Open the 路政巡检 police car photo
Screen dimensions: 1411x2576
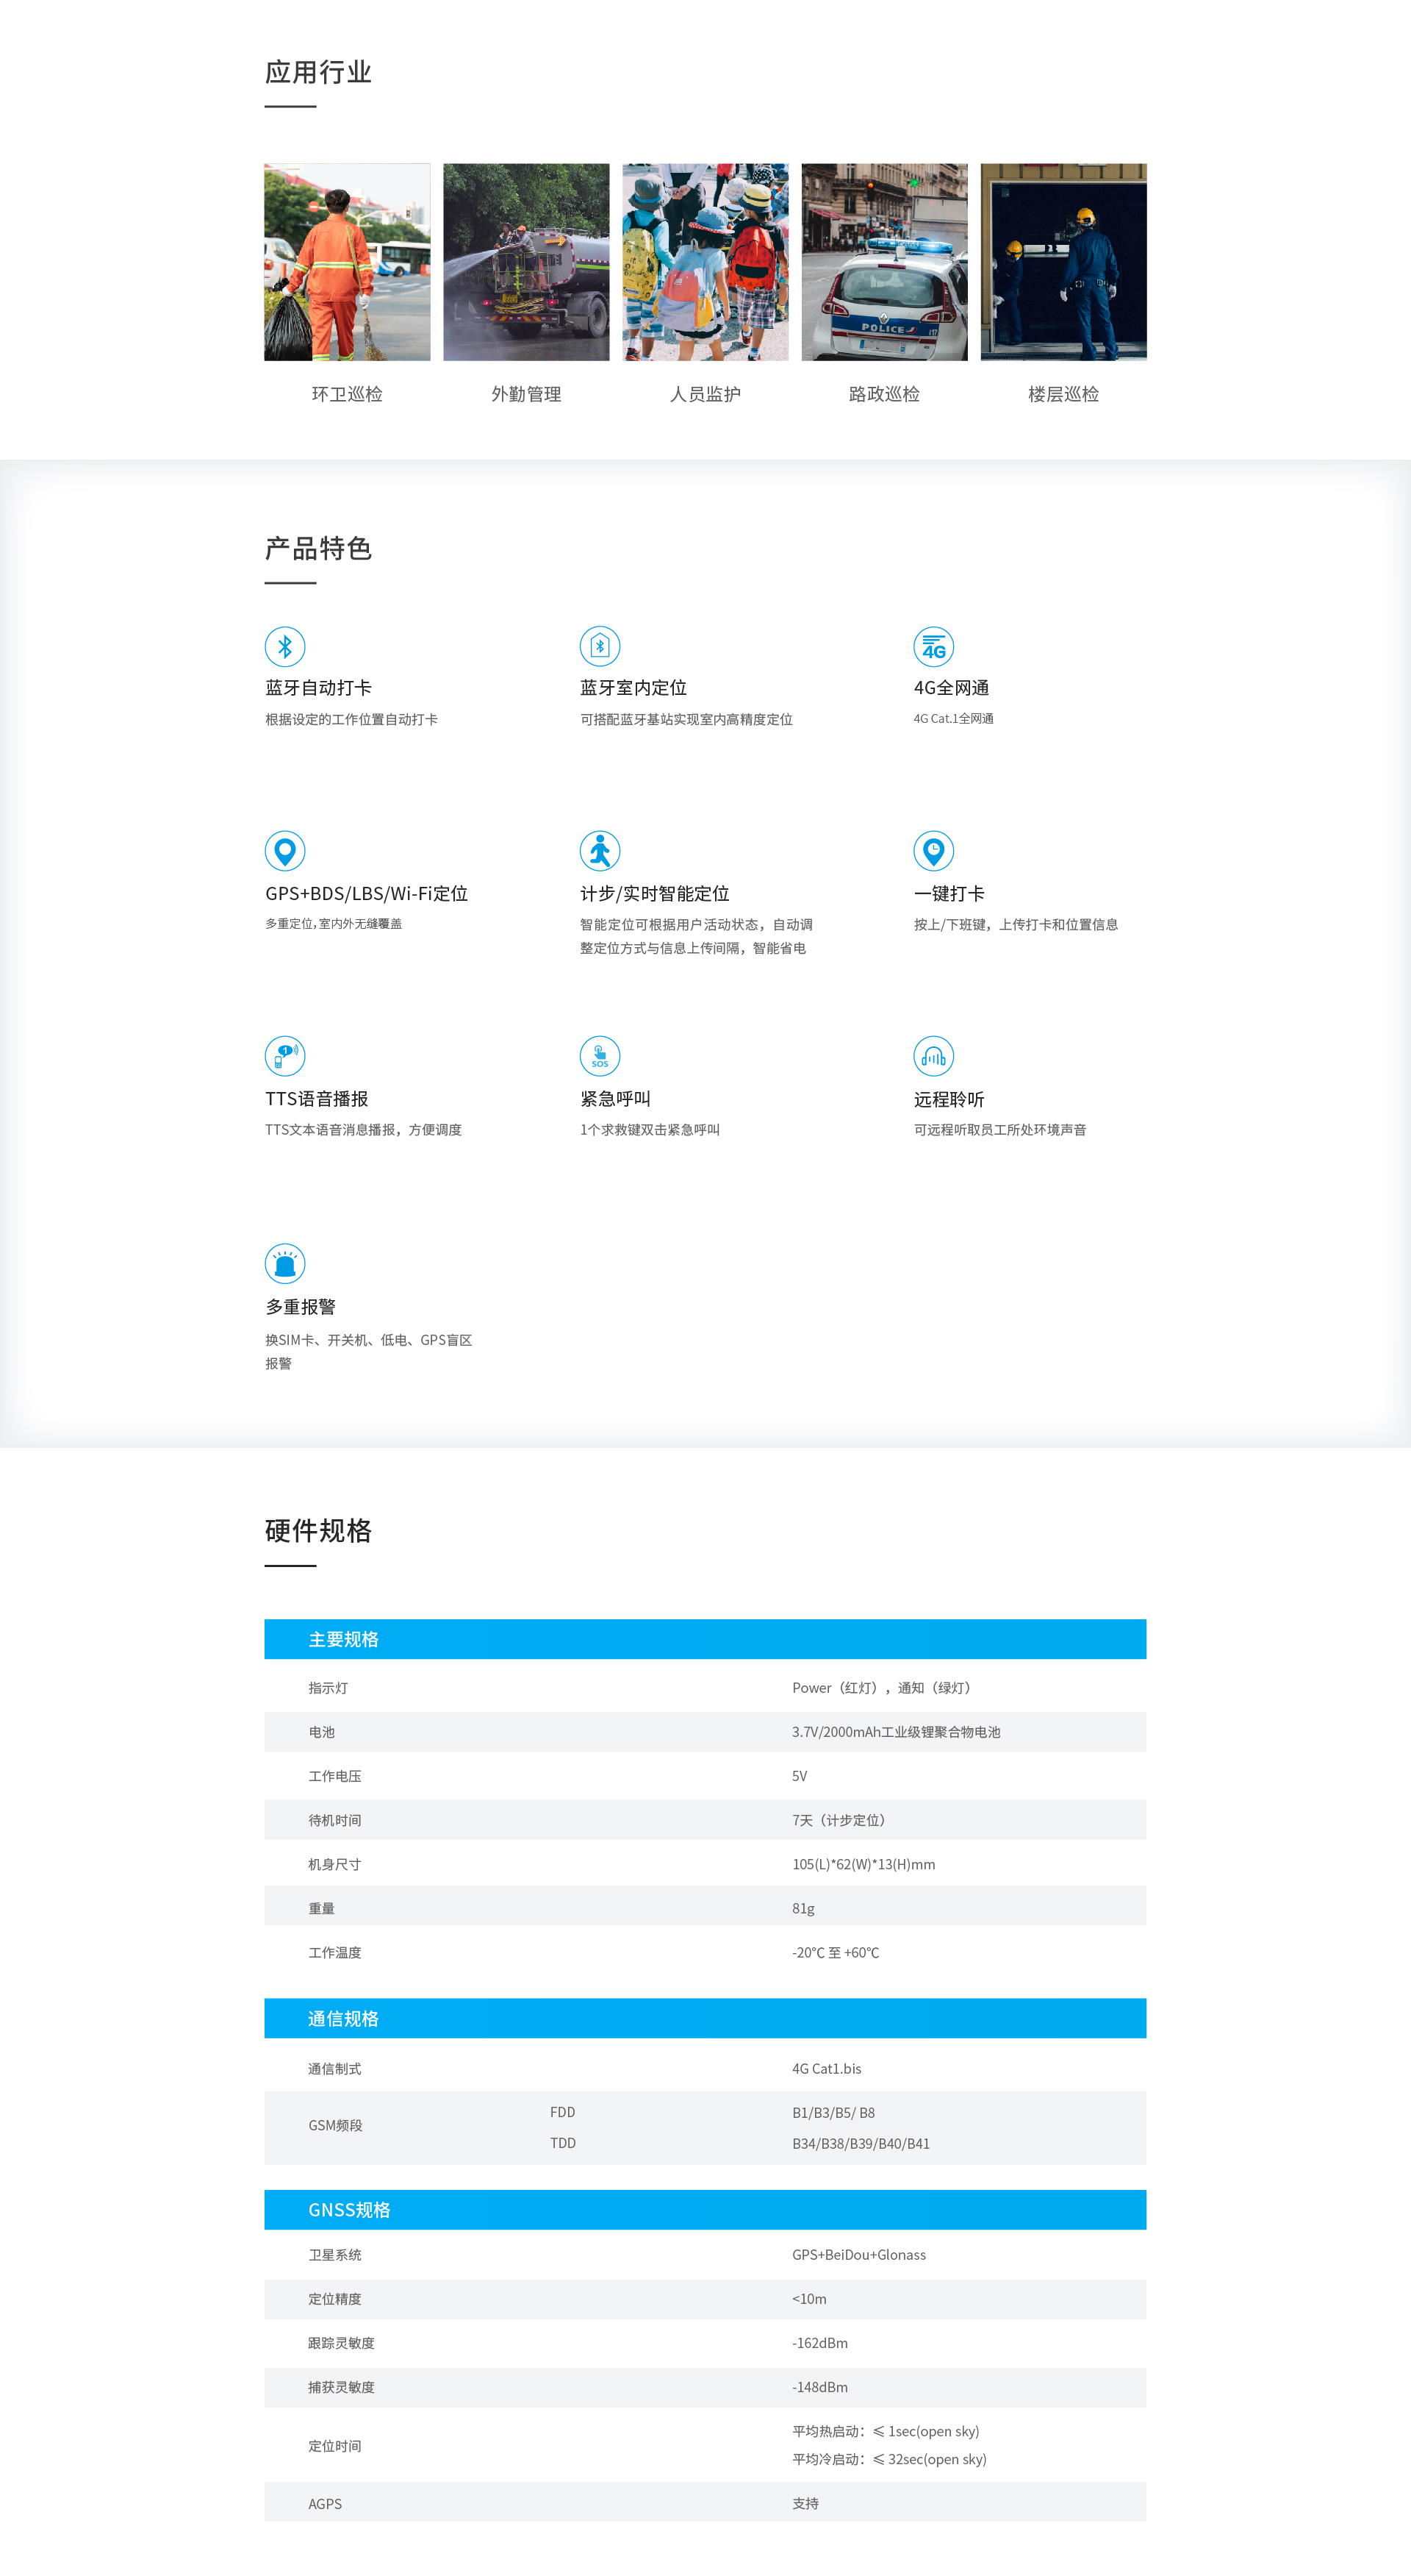884,262
